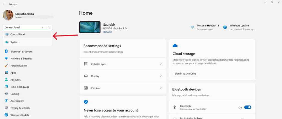282x119 pixels.
Task: Open the Camera settings chevron
Action: pyautogui.click(x=161, y=88)
